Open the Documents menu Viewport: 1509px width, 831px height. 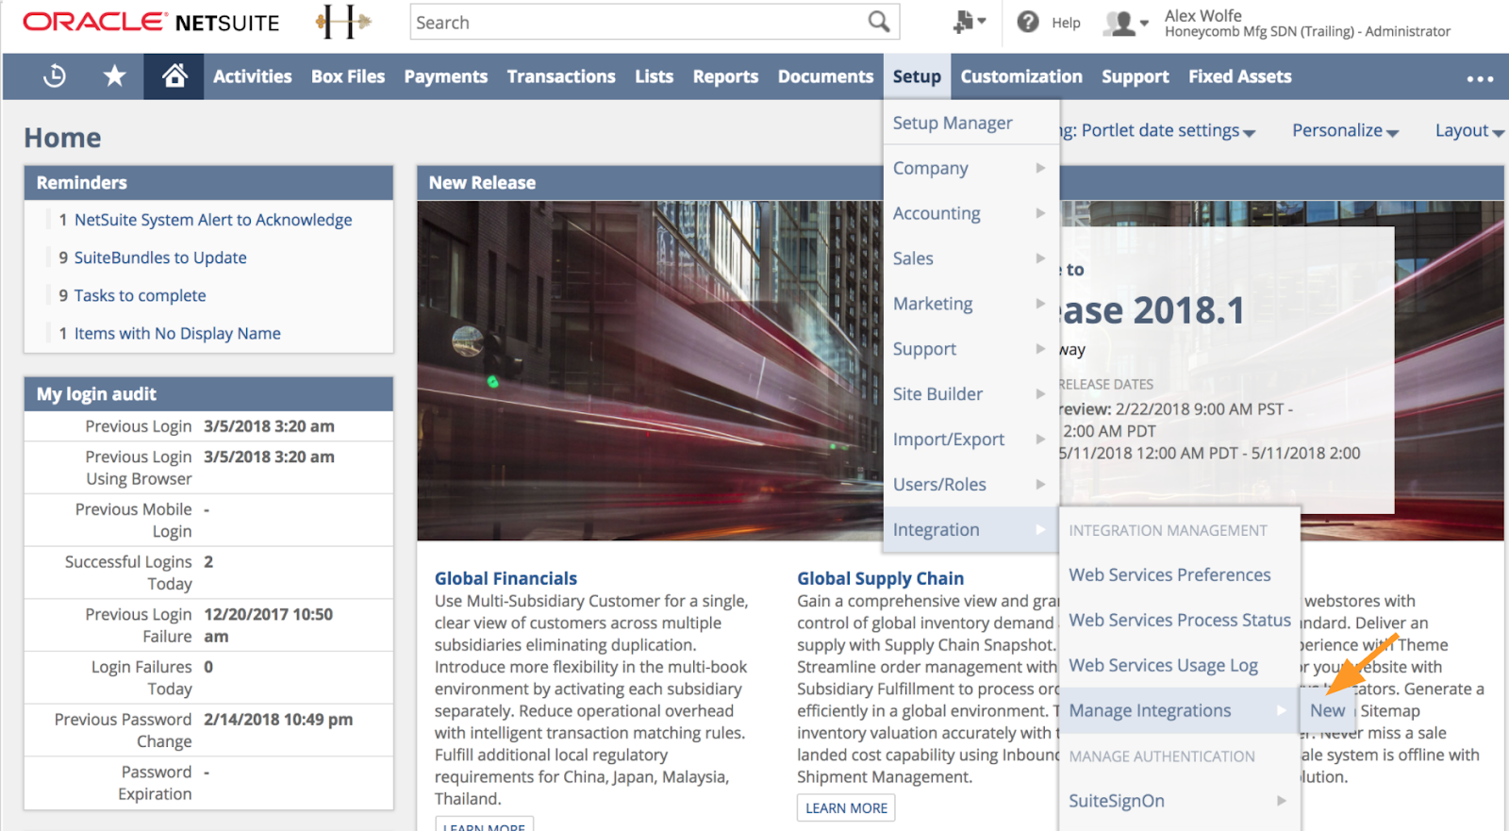[825, 76]
